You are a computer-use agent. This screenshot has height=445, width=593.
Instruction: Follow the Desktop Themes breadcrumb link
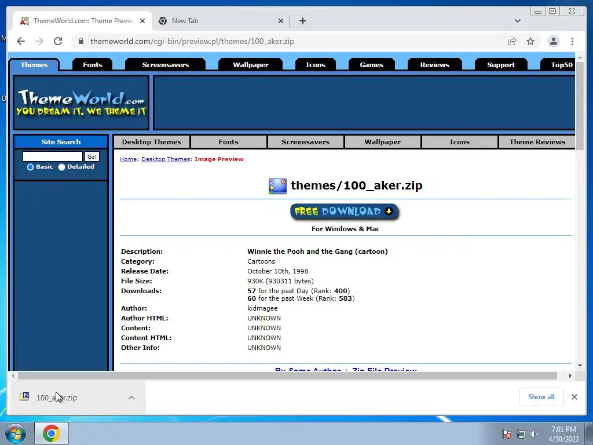pyautogui.click(x=166, y=159)
